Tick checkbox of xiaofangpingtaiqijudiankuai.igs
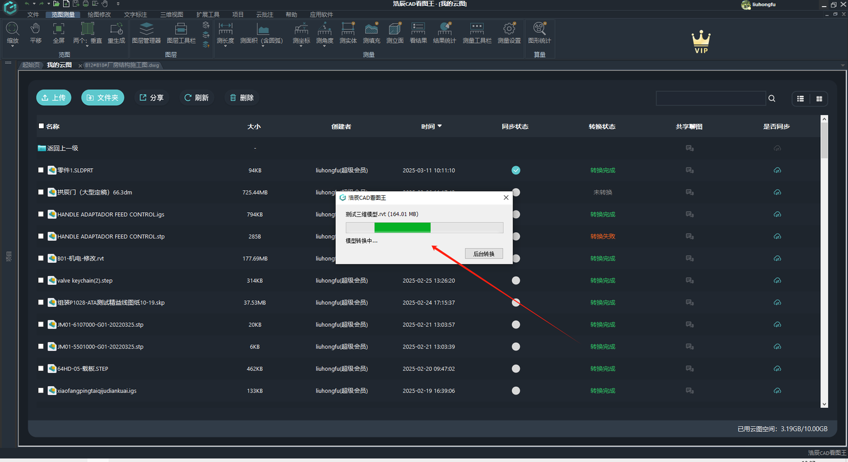 (x=41, y=390)
